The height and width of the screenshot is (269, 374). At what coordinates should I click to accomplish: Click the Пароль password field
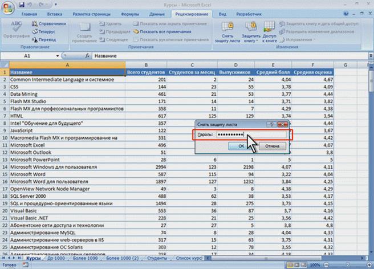pos(251,134)
